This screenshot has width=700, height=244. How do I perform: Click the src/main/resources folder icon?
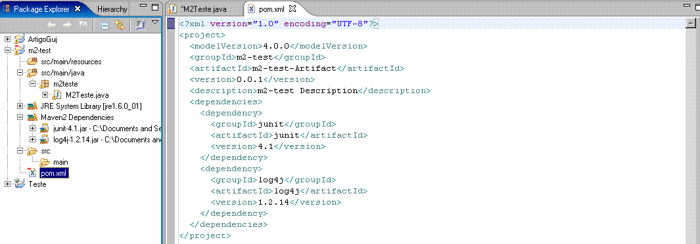(x=32, y=62)
